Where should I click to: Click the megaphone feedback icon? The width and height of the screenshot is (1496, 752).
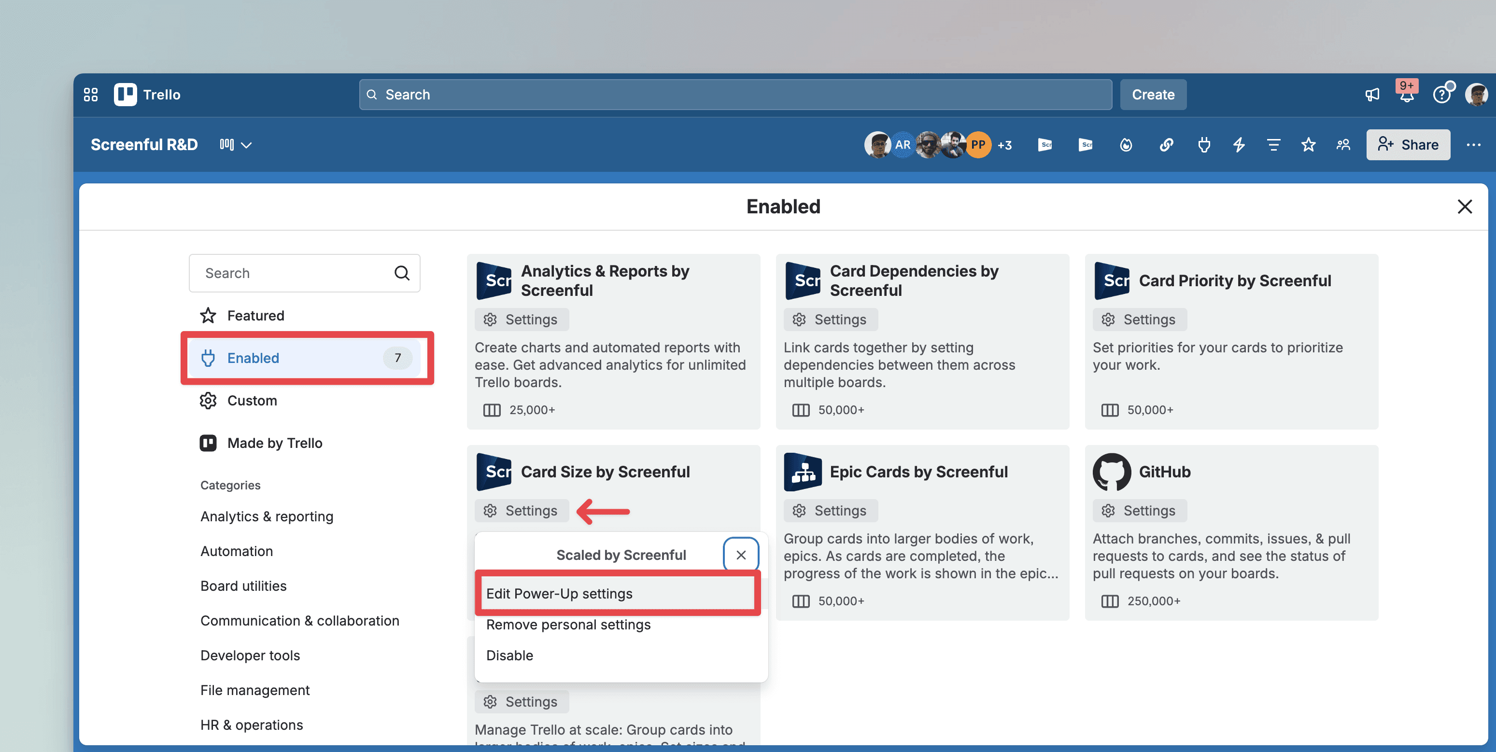(x=1372, y=95)
